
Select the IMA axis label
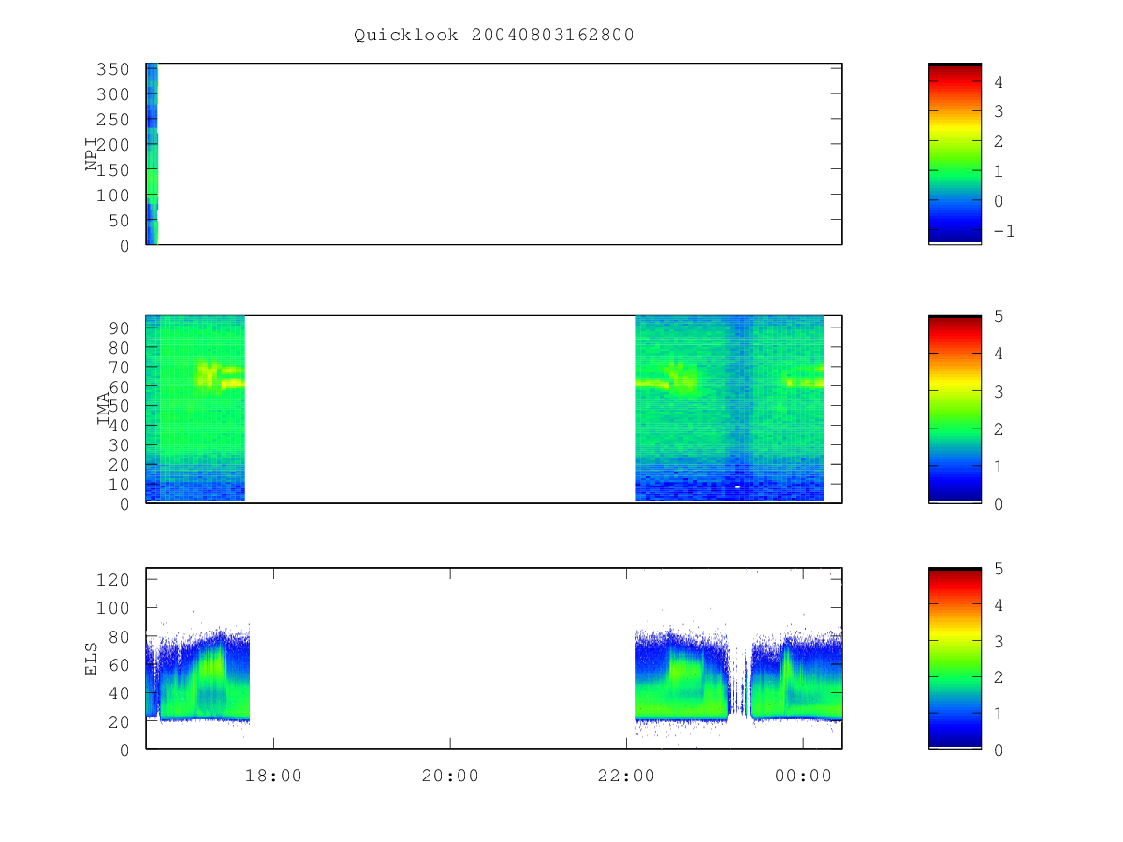tap(103, 409)
